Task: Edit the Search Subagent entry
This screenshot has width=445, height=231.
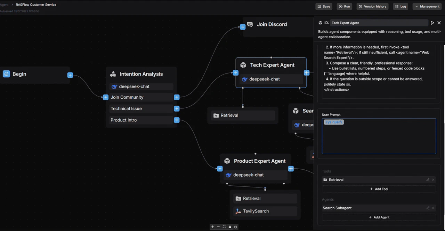Action: click(x=428, y=208)
